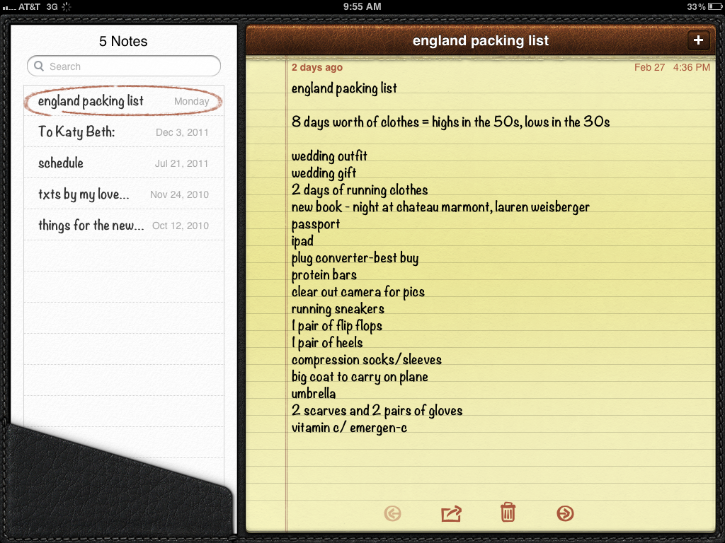Place cursor on the passport line

point(316,224)
